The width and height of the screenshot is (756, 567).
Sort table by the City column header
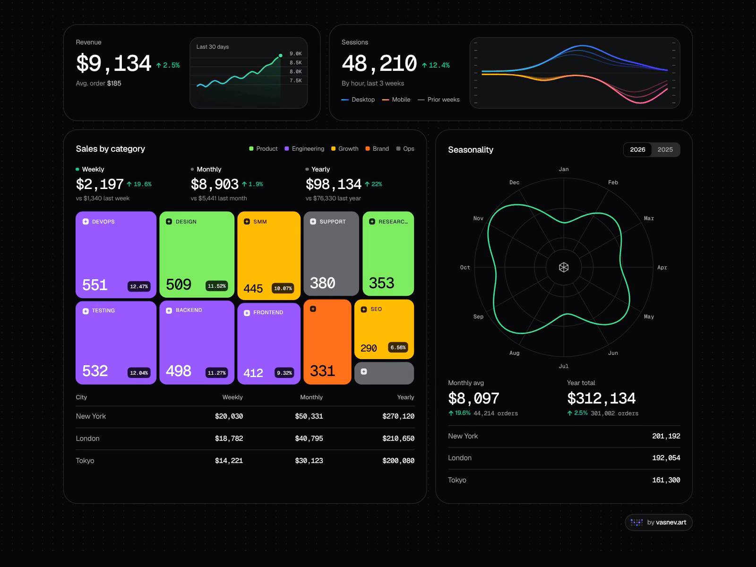click(81, 397)
